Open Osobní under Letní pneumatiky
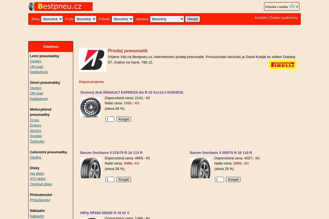 (36, 61)
